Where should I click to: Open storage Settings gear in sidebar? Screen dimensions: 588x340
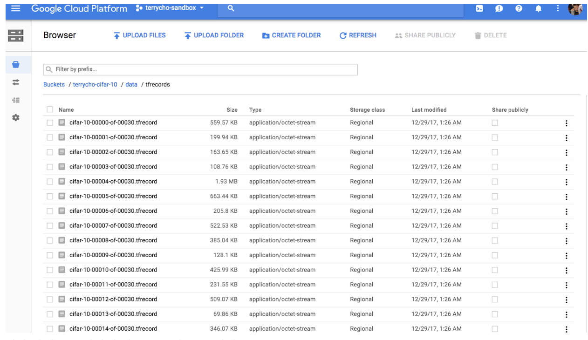(16, 117)
